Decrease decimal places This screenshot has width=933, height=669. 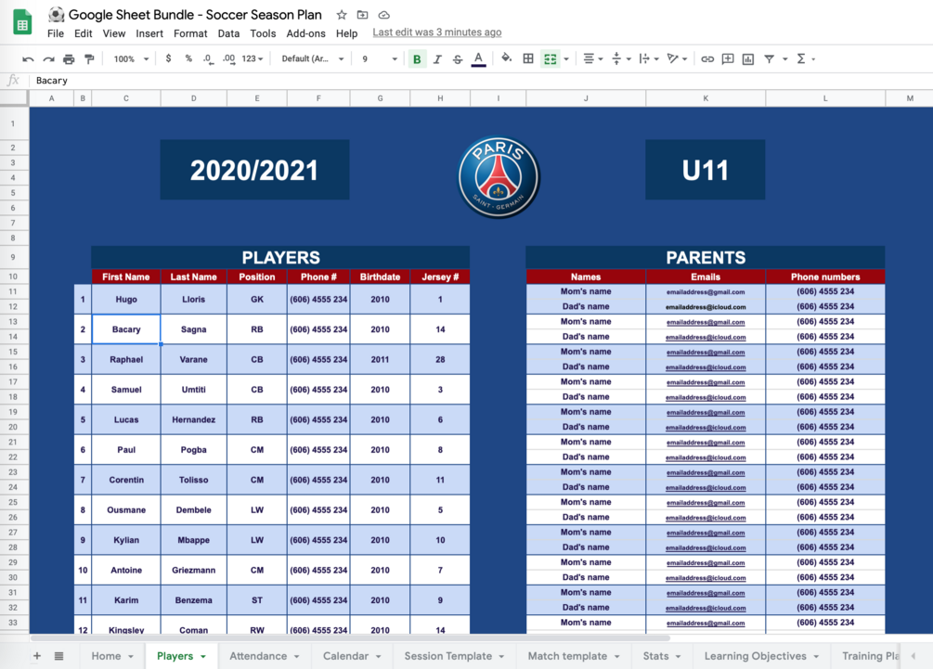[x=208, y=58]
